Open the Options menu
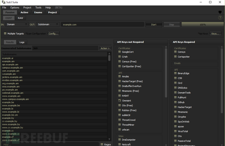The image size is (225, 146). 15,7
